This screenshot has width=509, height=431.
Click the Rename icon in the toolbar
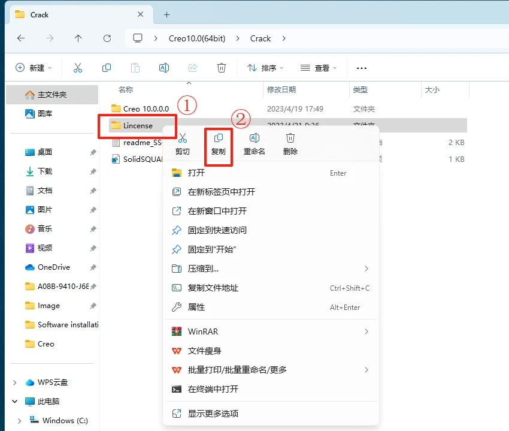(x=163, y=68)
